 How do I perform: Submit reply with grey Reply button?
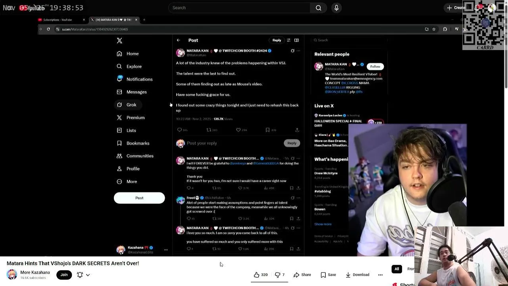pos(292,143)
